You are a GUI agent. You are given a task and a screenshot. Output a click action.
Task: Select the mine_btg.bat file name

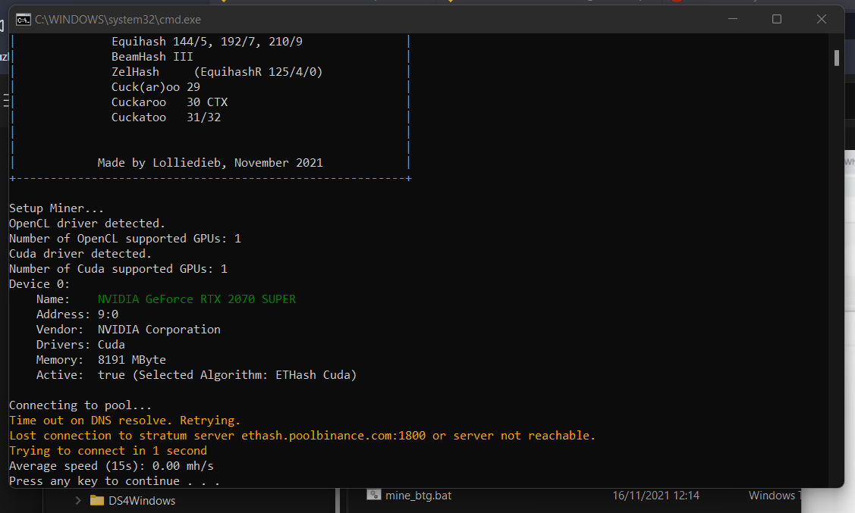[x=418, y=496]
